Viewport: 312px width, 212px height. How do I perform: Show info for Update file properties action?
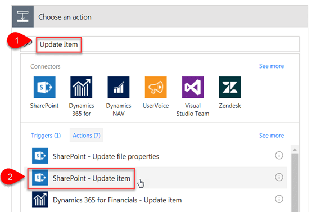279,155
